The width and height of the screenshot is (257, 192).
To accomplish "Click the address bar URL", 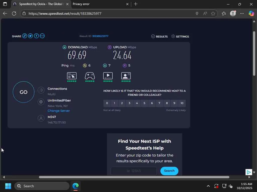I will [65, 13].
